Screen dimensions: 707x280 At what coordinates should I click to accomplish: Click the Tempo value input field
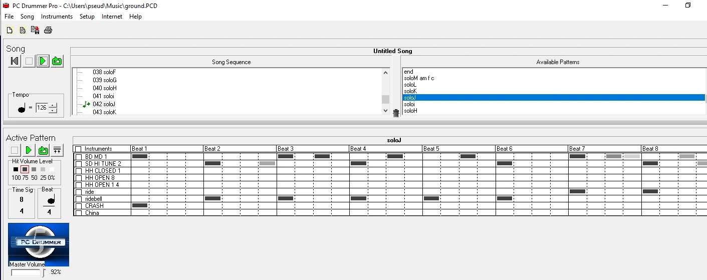(x=42, y=108)
